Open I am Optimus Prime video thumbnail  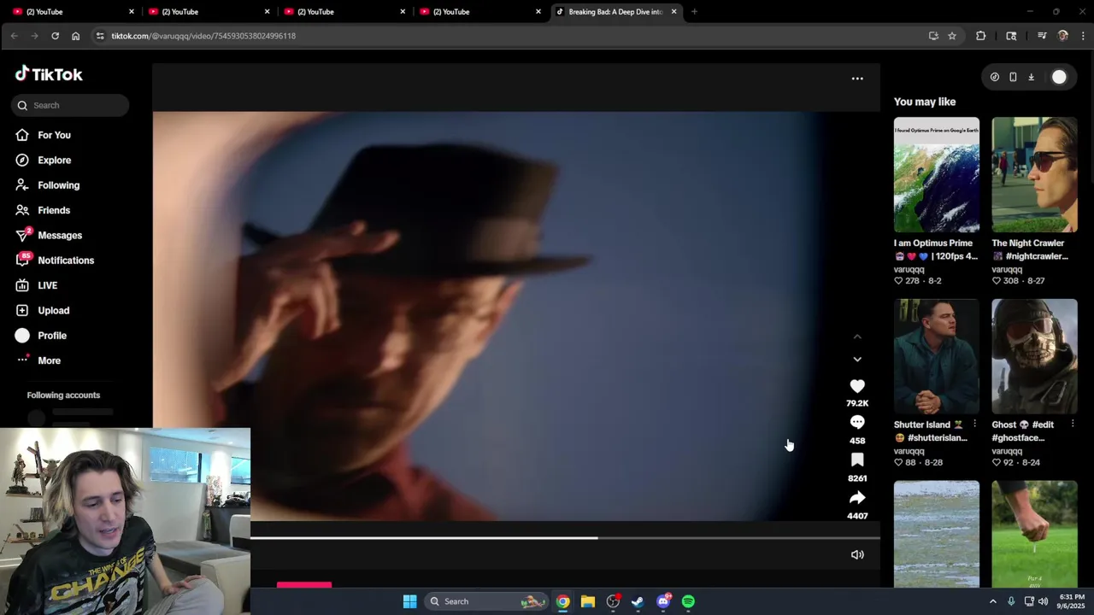(x=937, y=175)
